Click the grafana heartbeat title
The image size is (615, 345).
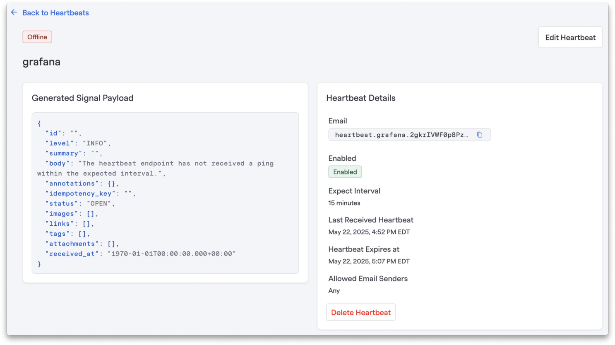pyautogui.click(x=41, y=62)
